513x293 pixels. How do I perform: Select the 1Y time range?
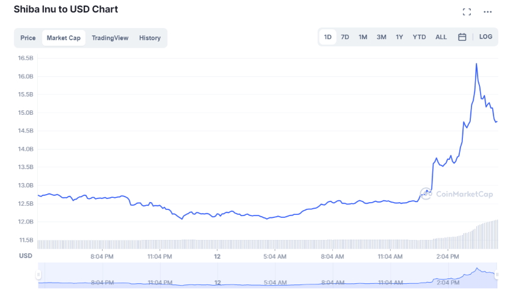[x=399, y=37]
